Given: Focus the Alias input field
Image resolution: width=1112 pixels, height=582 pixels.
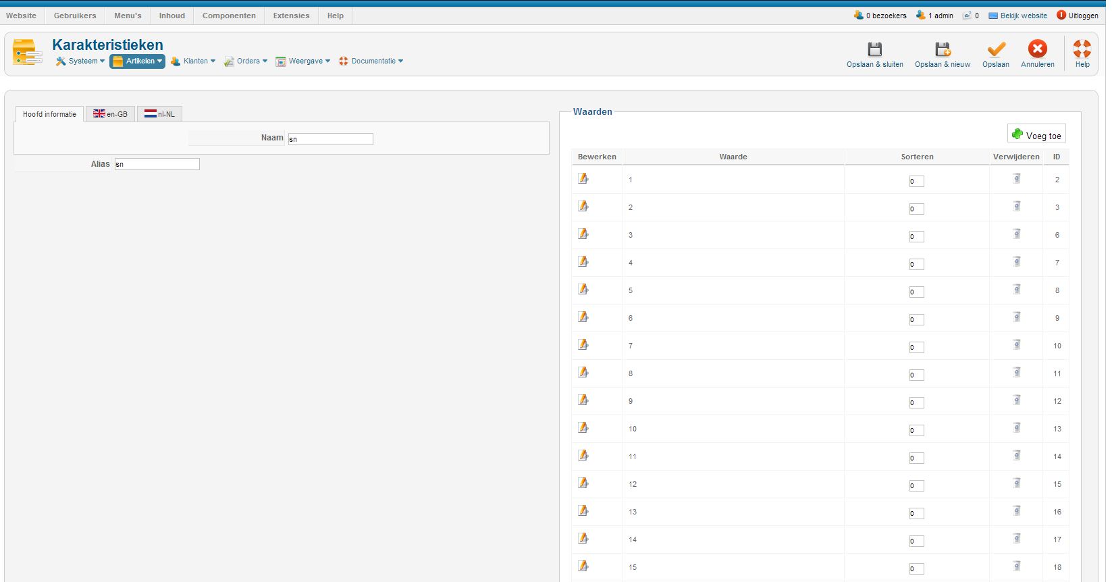Looking at the screenshot, I should point(157,164).
